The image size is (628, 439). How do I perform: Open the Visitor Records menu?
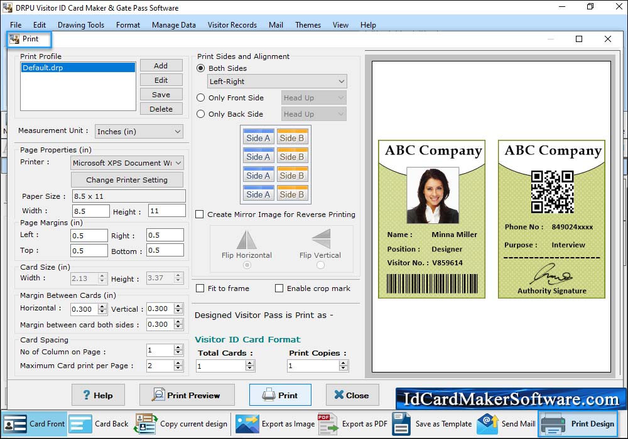pyautogui.click(x=232, y=25)
